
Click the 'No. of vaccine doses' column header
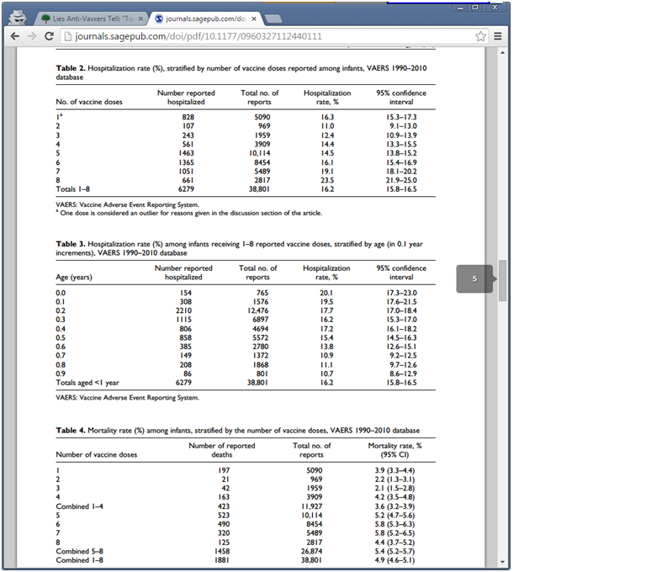(x=89, y=102)
